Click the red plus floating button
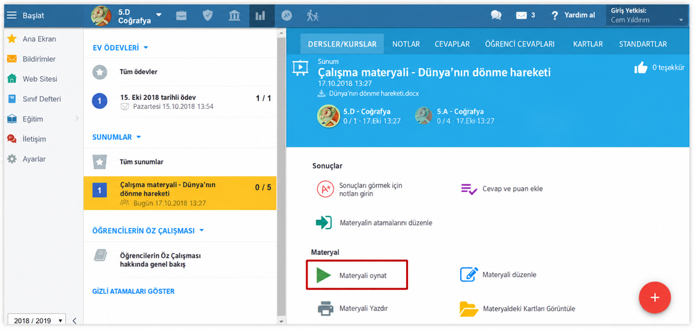The width and height of the screenshot is (694, 330). point(654,297)
